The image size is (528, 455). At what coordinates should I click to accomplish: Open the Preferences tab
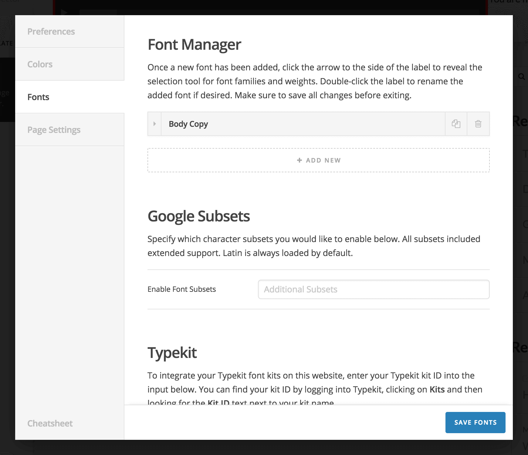[51, 32]
